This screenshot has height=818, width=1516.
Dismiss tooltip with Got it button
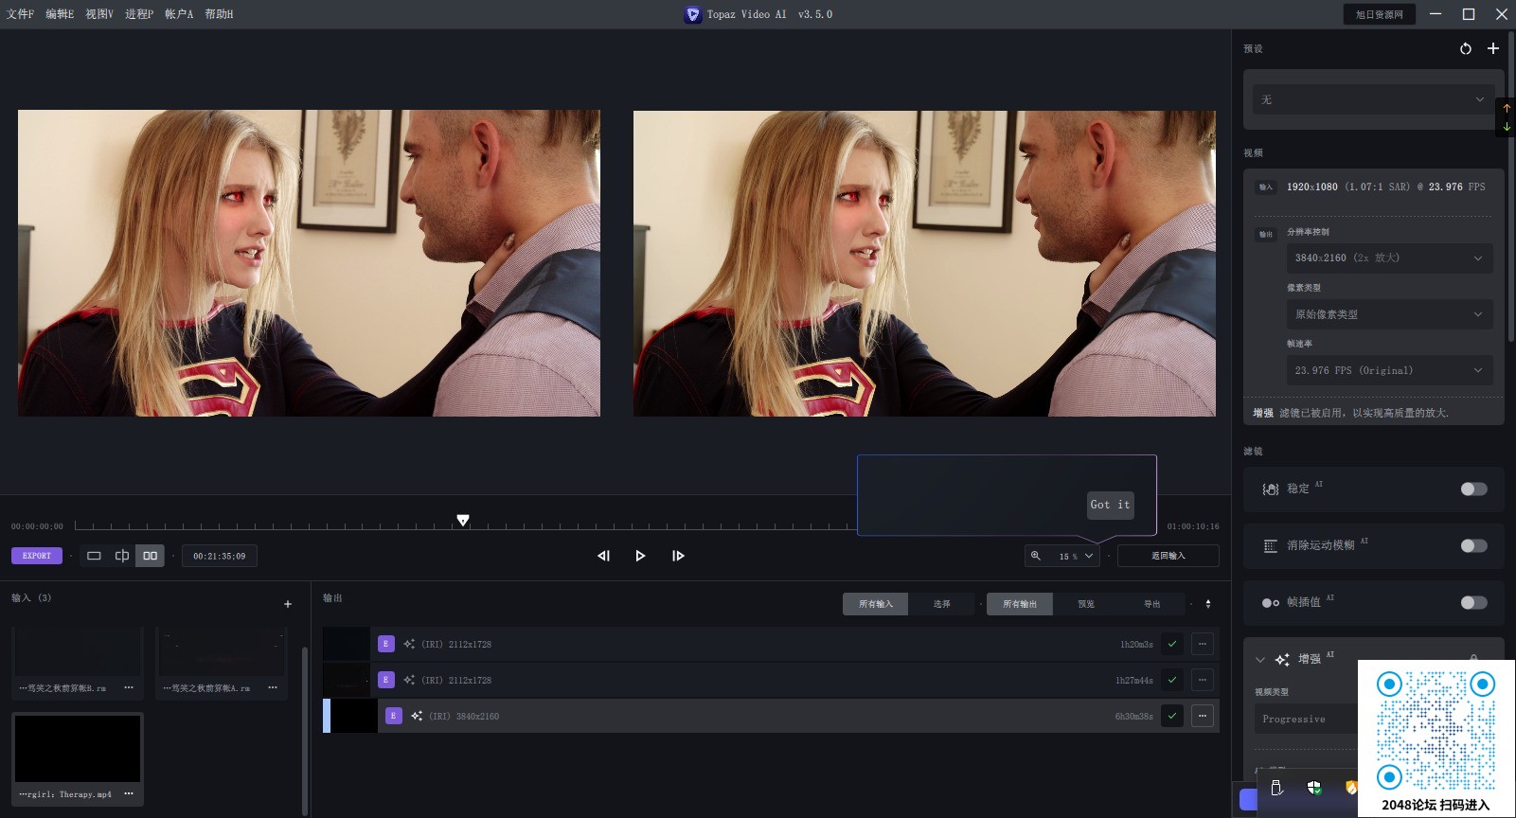[x=1110, y=505]
